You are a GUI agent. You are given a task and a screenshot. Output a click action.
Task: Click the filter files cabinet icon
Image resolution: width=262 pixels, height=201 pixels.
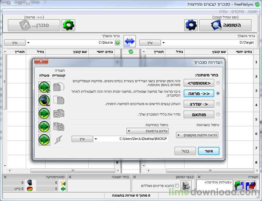tap(186, 186)
